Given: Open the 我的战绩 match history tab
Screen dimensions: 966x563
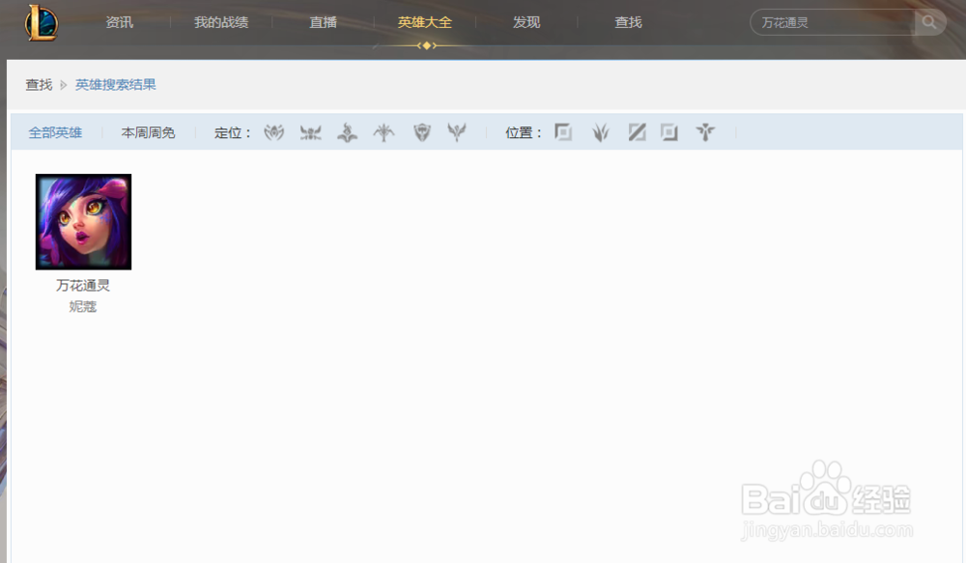Looking at the screenshot, I should click(221, 23).
